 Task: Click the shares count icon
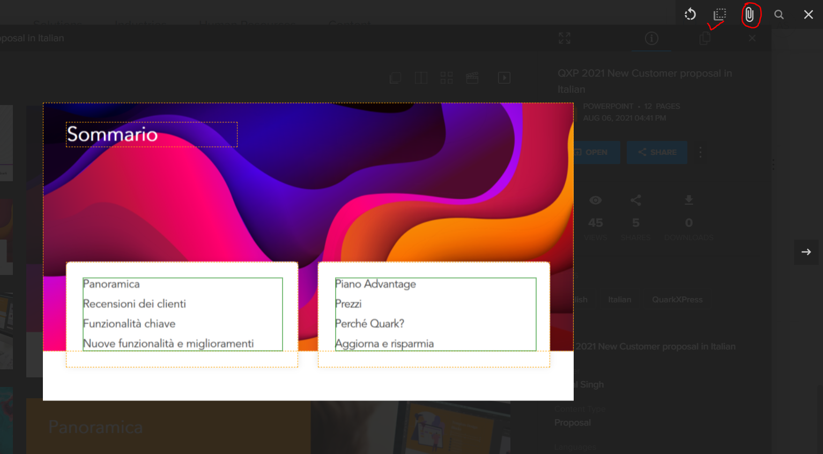636,200
